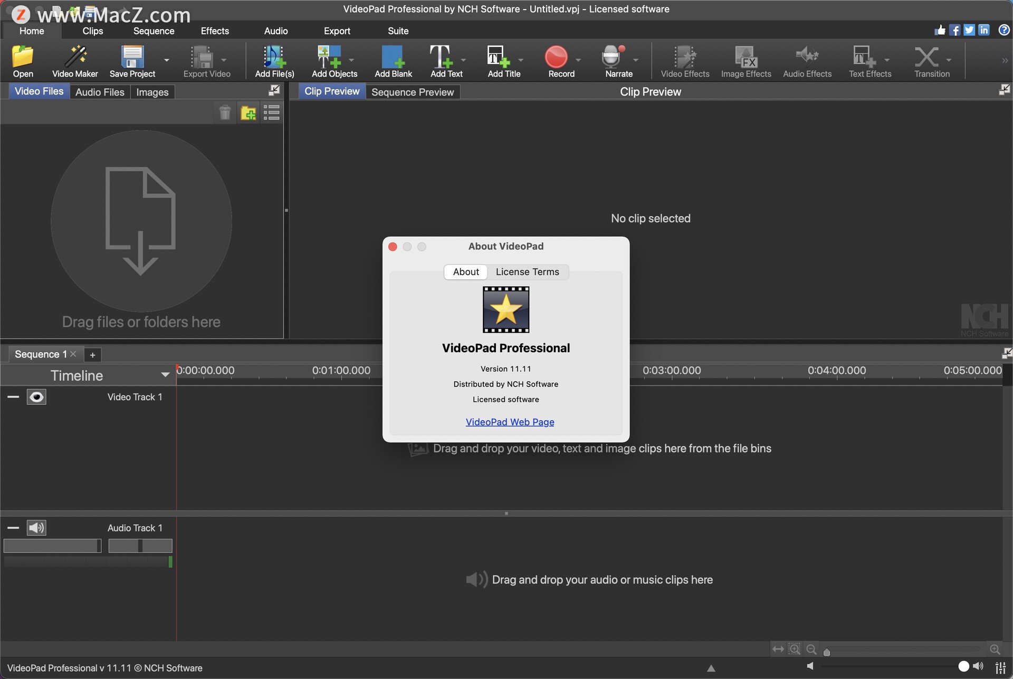This screenshot has width=1013, height=679.
Task: Click the thumbs-up like icon
Action: [x=940, y=30]
